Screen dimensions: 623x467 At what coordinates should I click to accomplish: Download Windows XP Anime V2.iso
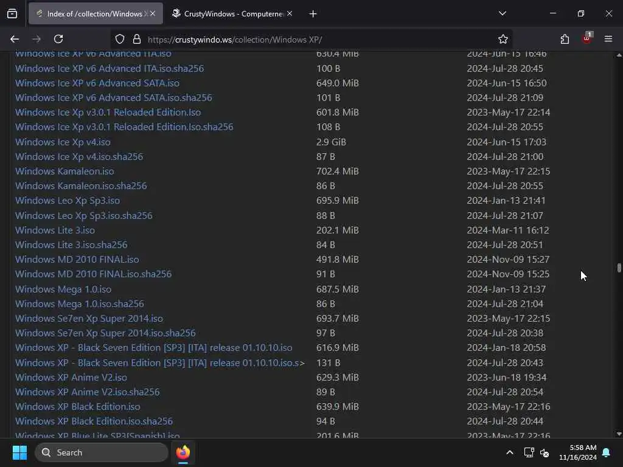(x=71, y=377)
